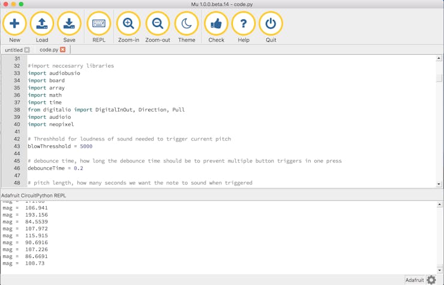Click the debounceTime value 0.2
The width and height of the screenshot is (444, 285).
pyautogui.click(x=79, y=168)
